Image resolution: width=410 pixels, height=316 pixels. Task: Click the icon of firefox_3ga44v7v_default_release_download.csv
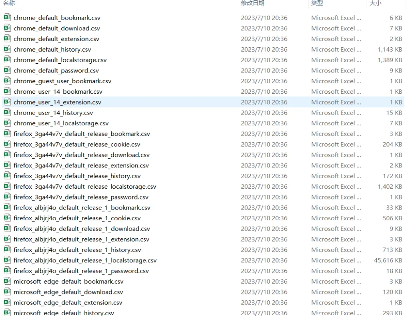coord(7,155)
